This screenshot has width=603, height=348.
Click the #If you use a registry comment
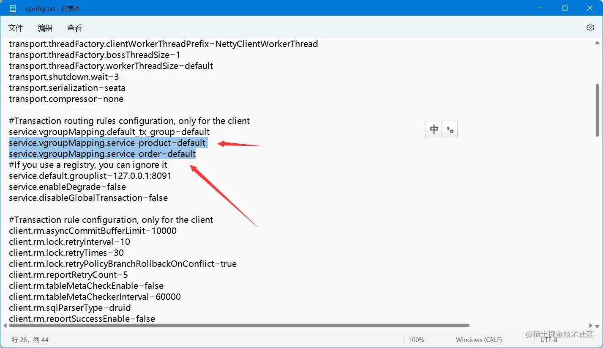(88, 165)
